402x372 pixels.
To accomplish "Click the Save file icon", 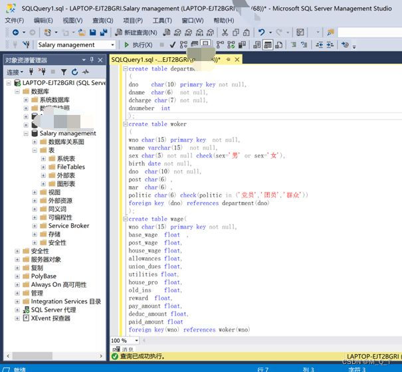I will click(x=93, y=33).
